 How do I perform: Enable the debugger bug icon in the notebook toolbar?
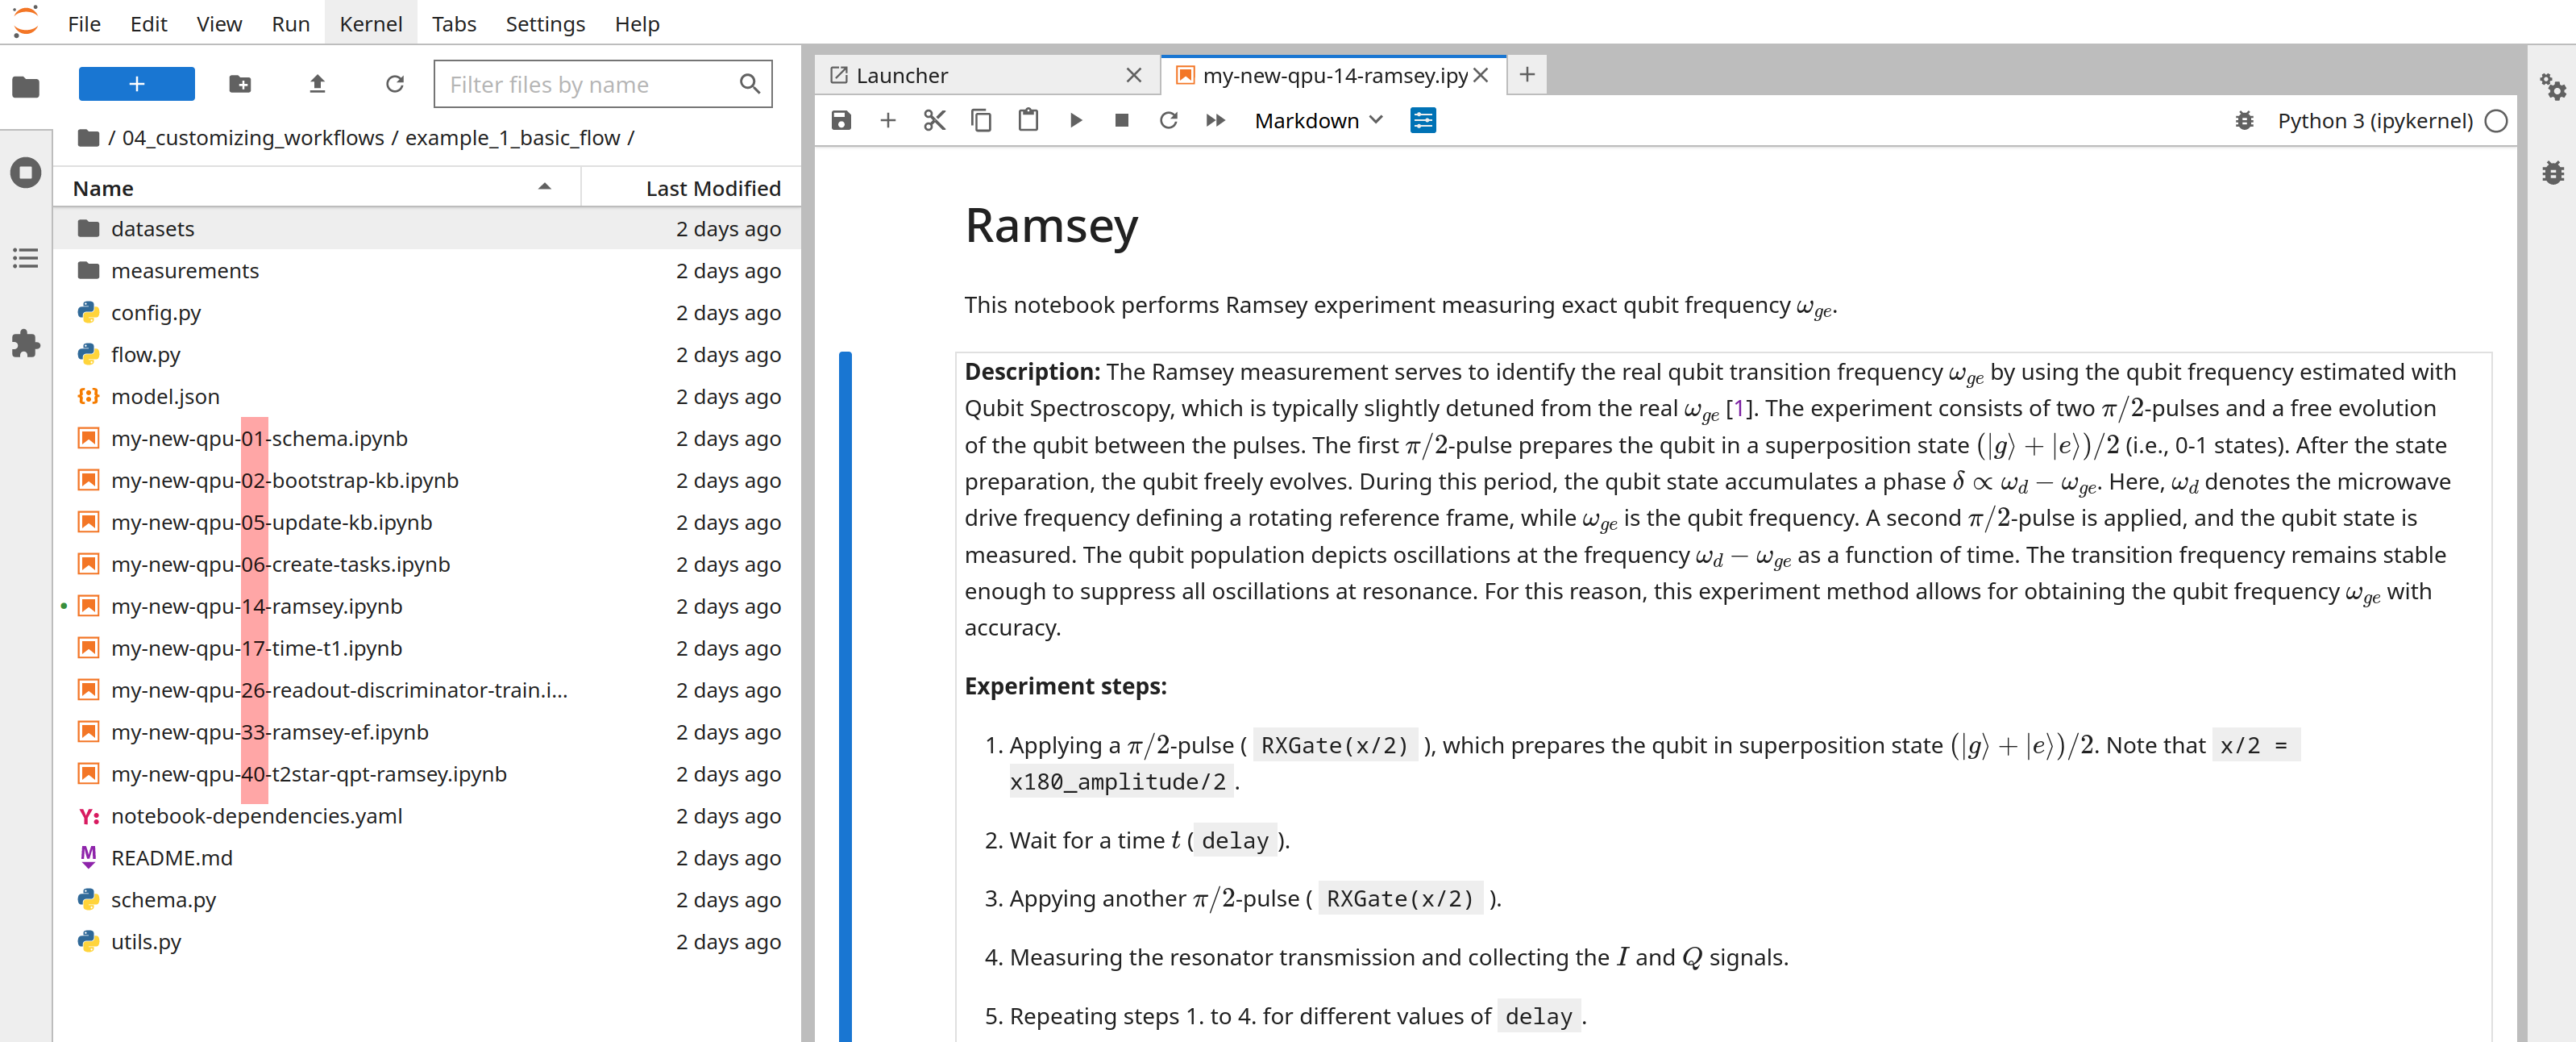[x=2245, y=120]
